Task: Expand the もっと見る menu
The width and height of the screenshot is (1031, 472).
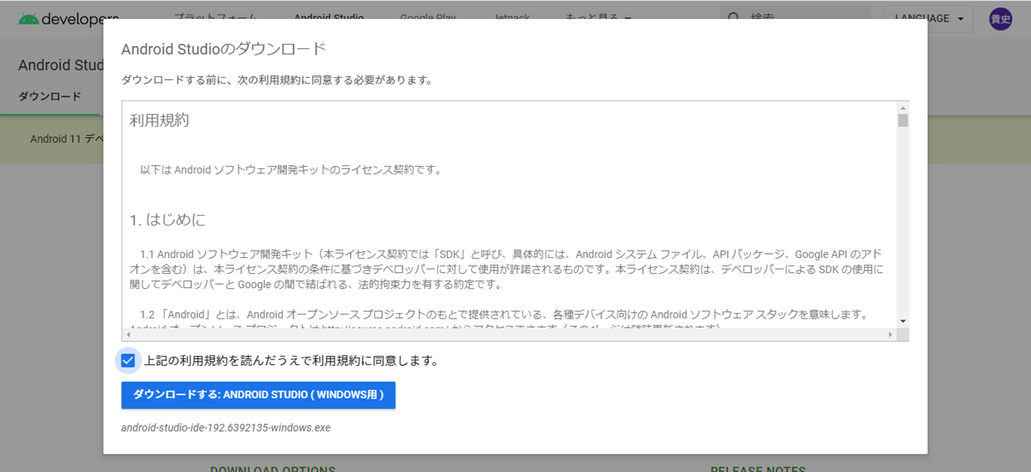Action: pyautogui.click(x=599, y=18)
